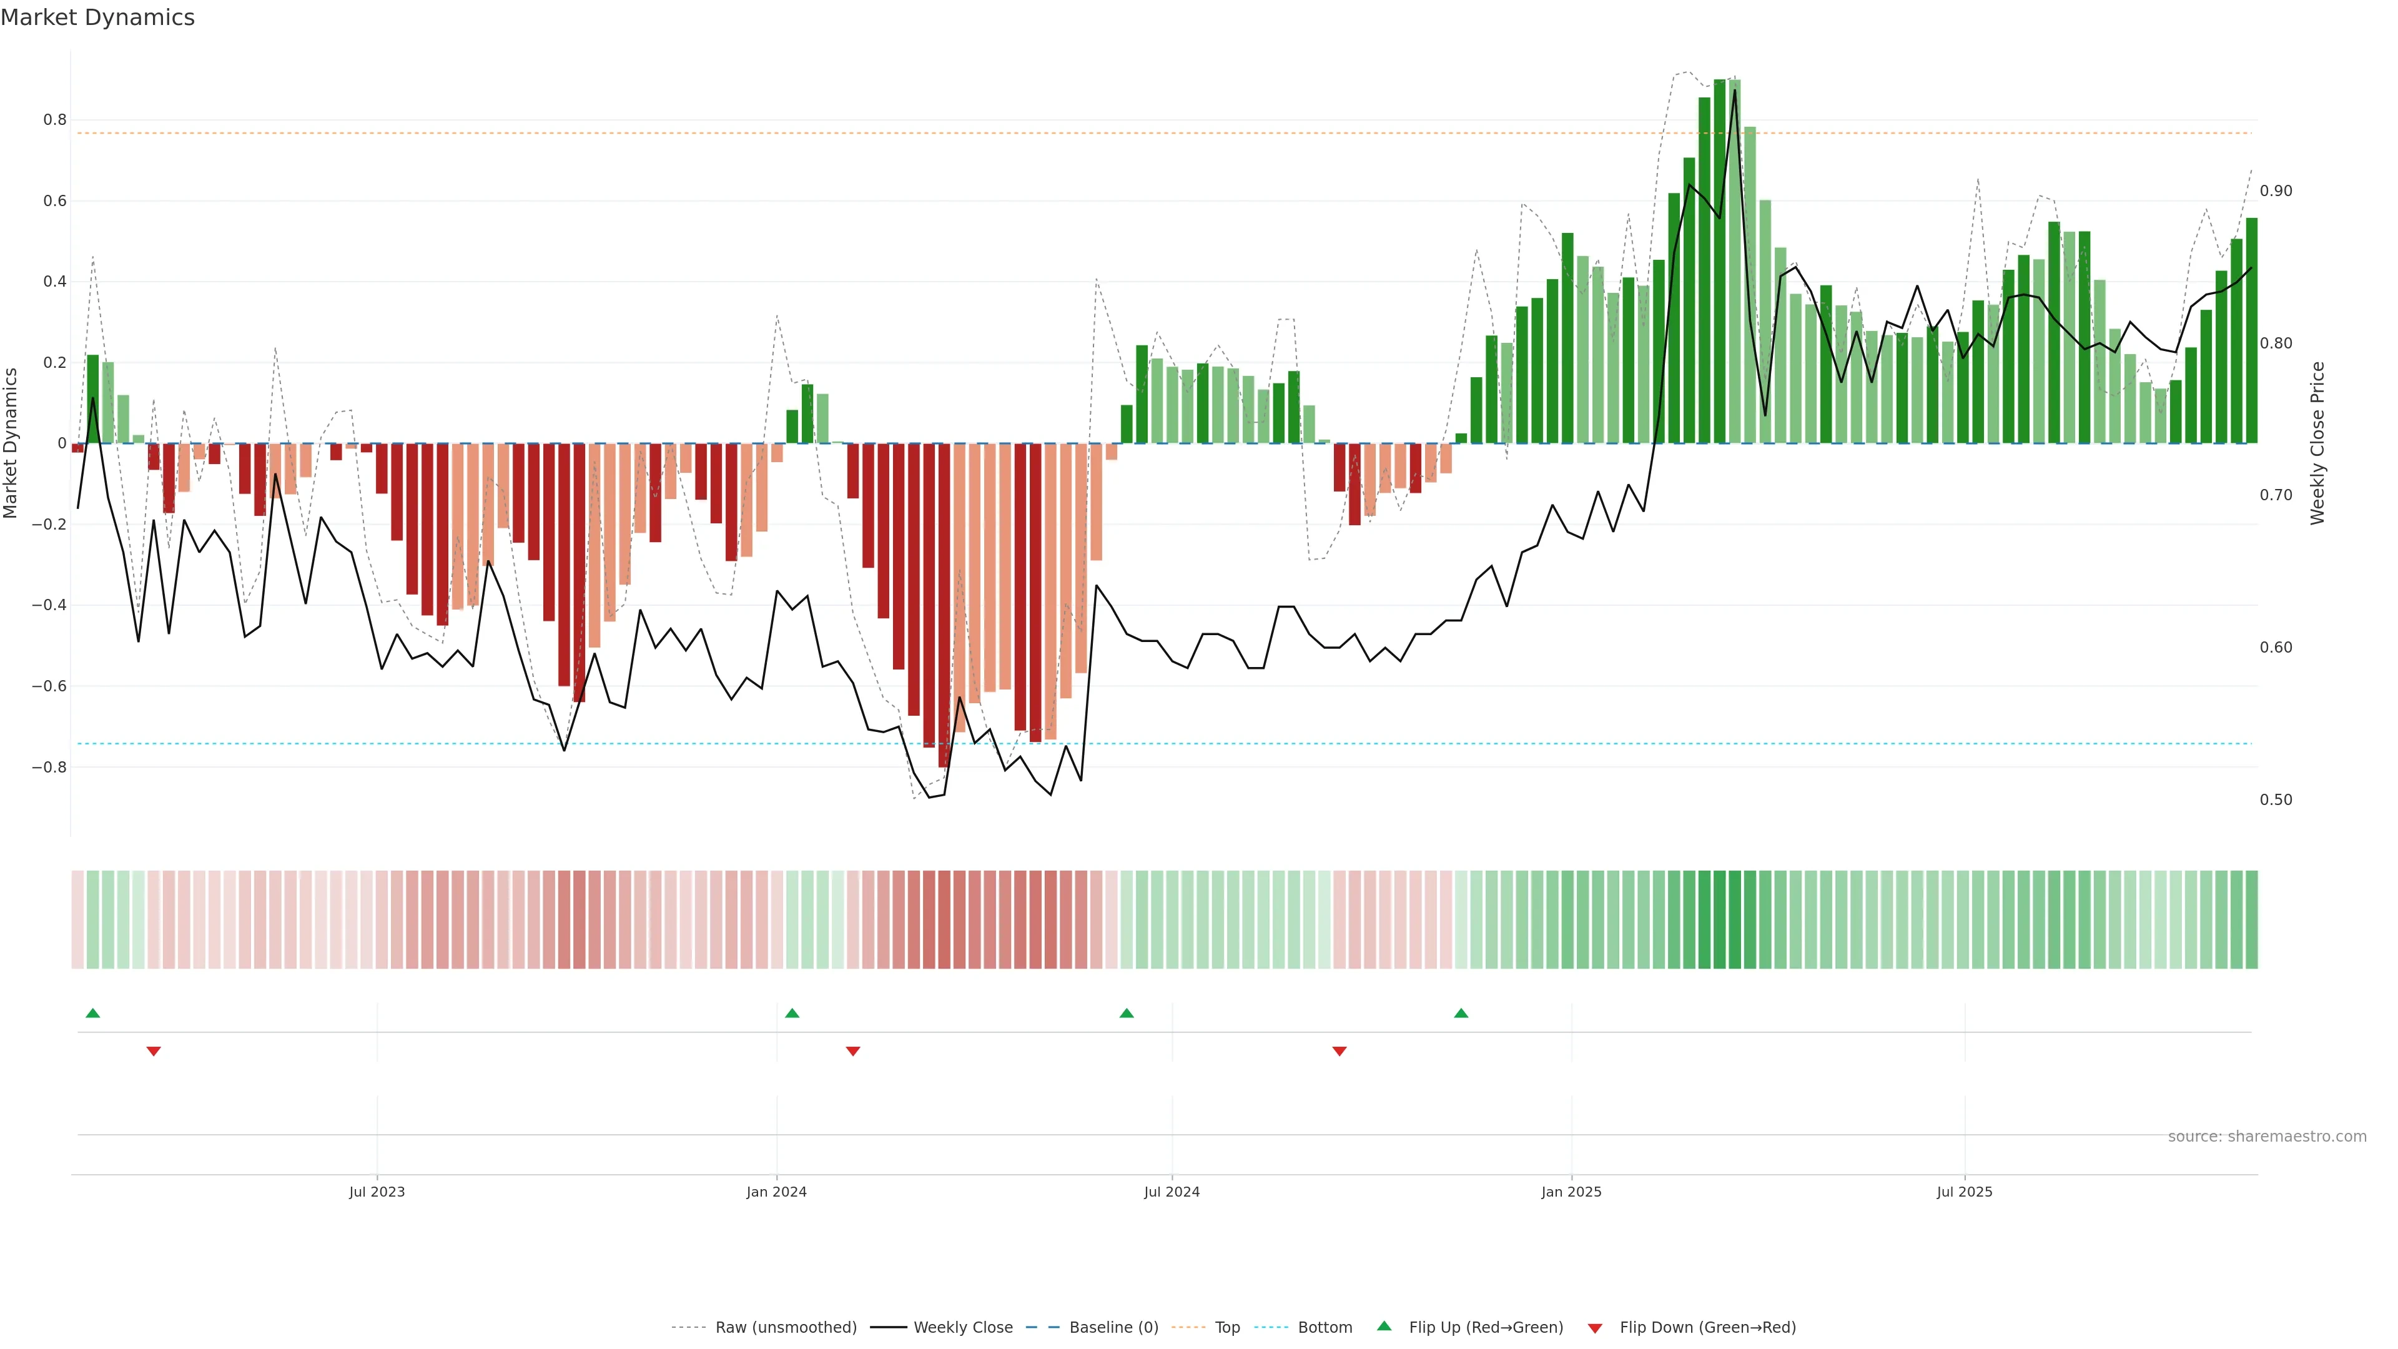This screenshot has width=2398, height=1349.
Task: Click the flip-down triangle after Jan 2024
Action: 852,1051
